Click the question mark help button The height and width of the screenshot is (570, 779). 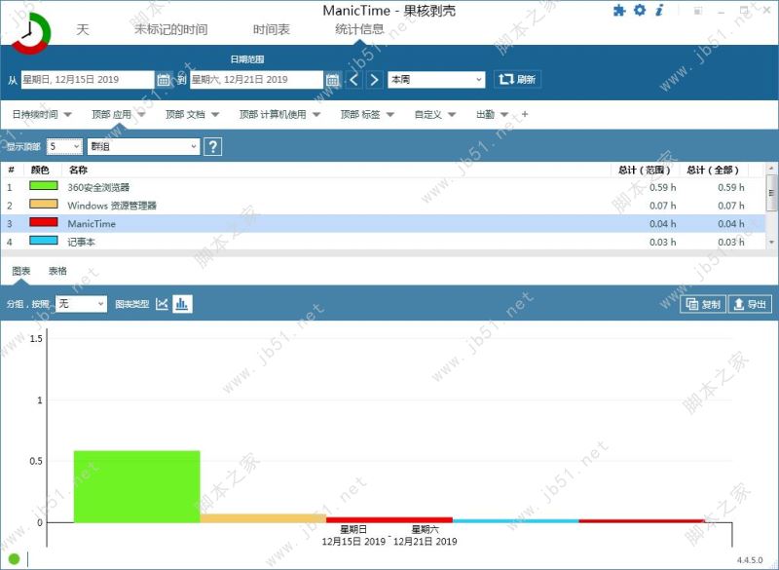point(212,146)
